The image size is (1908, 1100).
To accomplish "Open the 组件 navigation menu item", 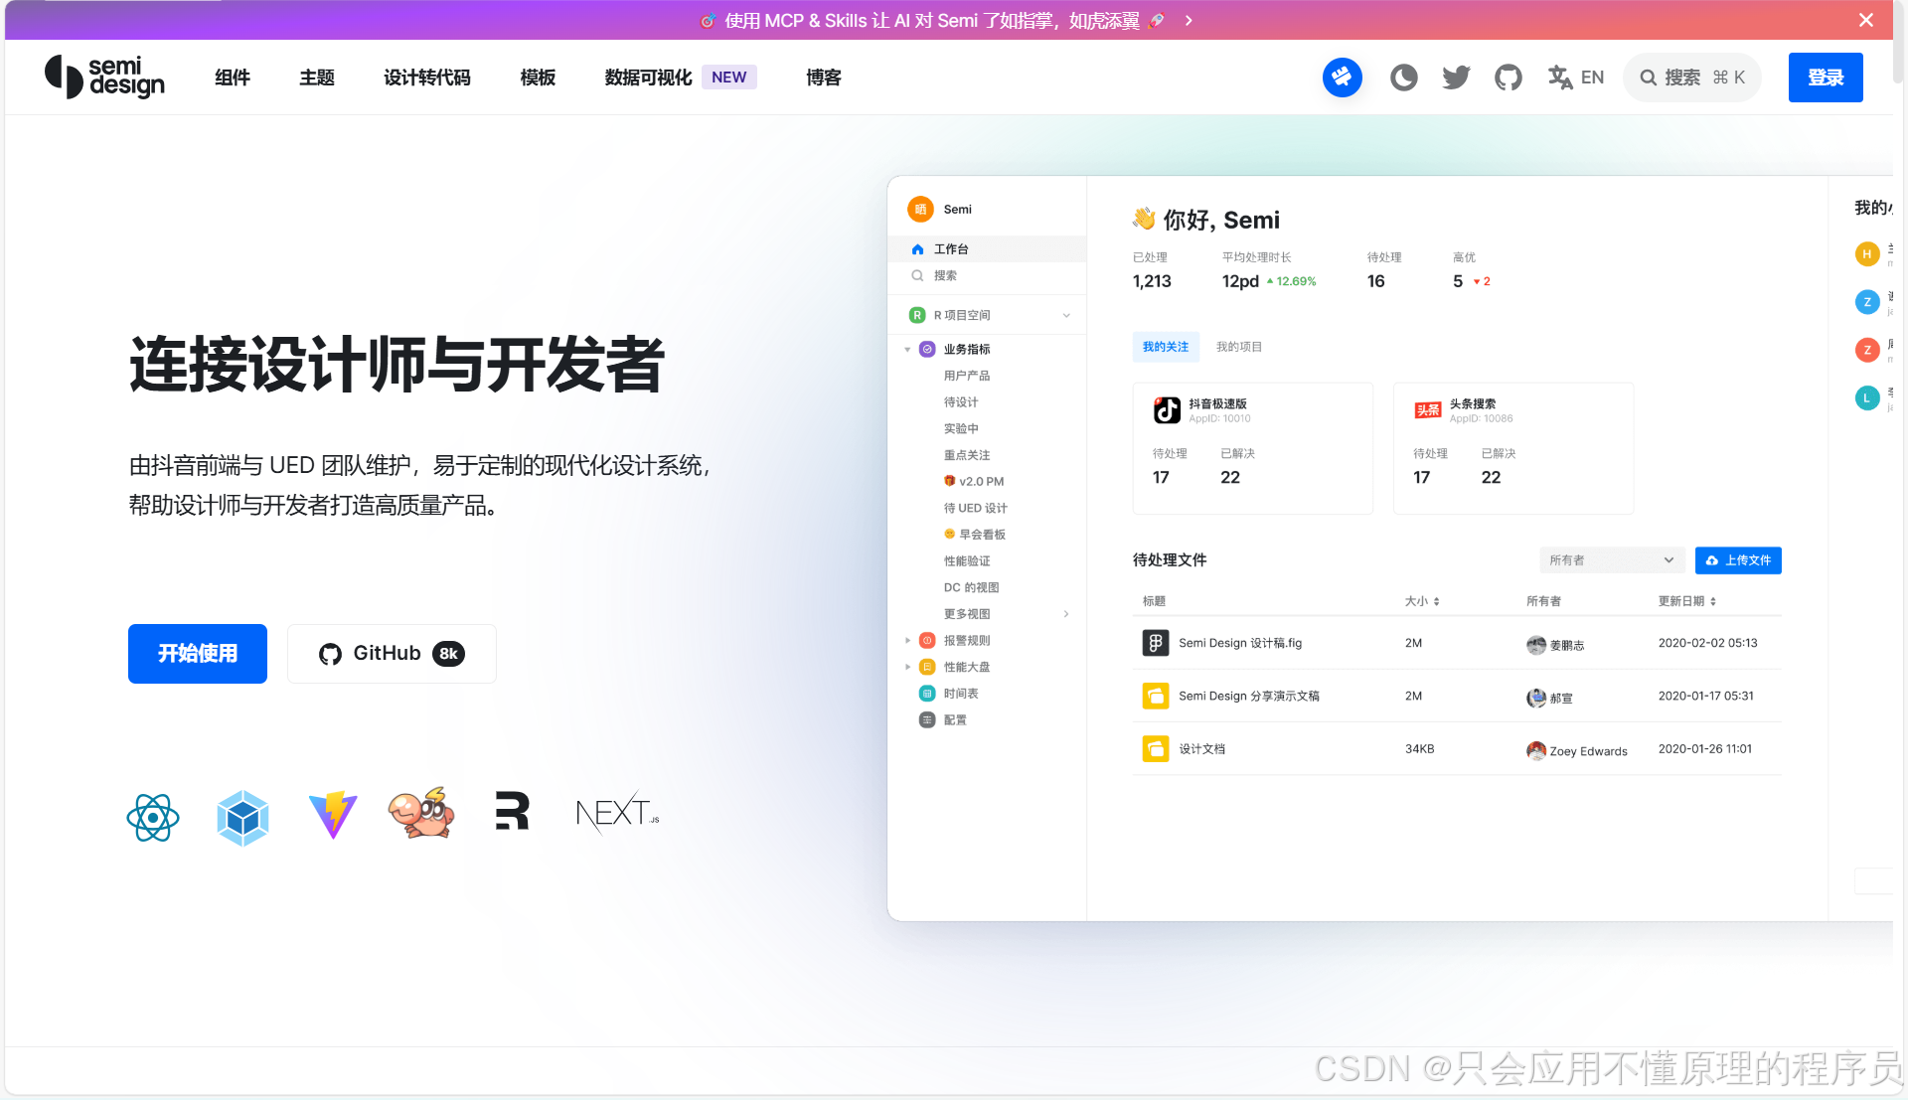I will [x=233, y=78].
